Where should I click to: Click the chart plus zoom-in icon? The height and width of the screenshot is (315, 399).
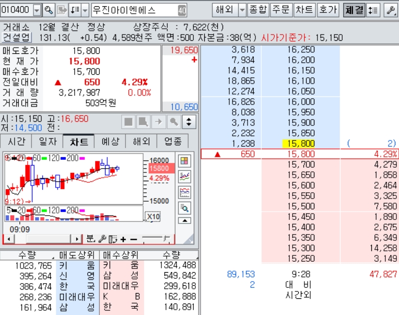tap(123, 239)
